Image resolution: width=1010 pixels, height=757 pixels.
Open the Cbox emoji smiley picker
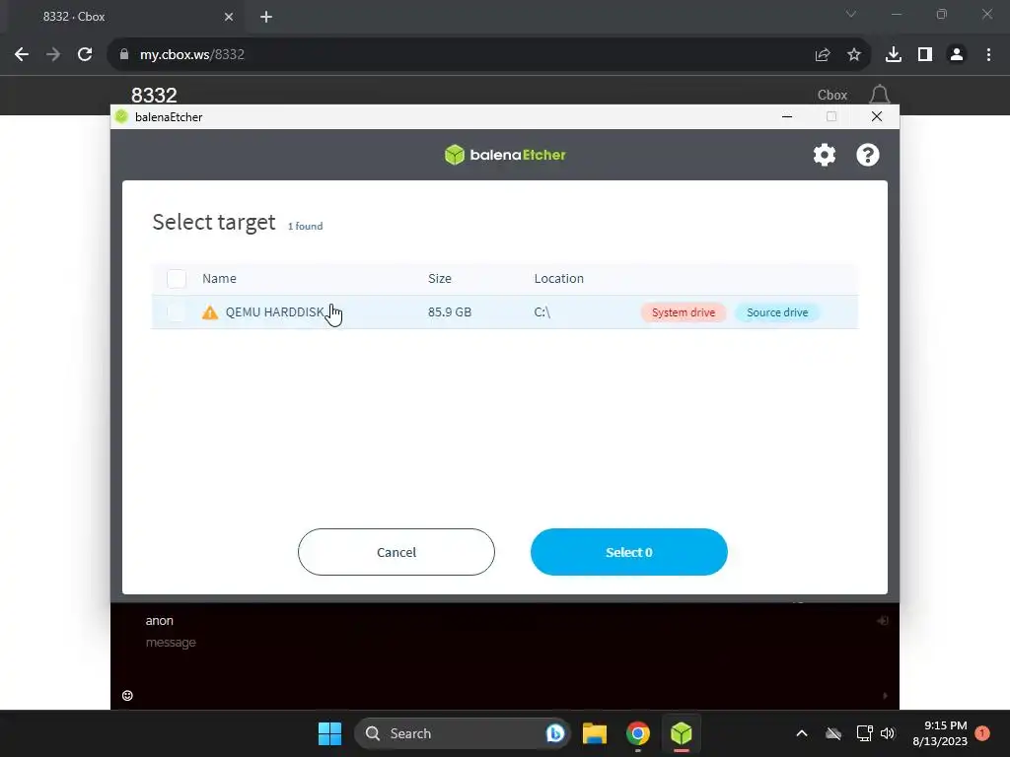127,695
